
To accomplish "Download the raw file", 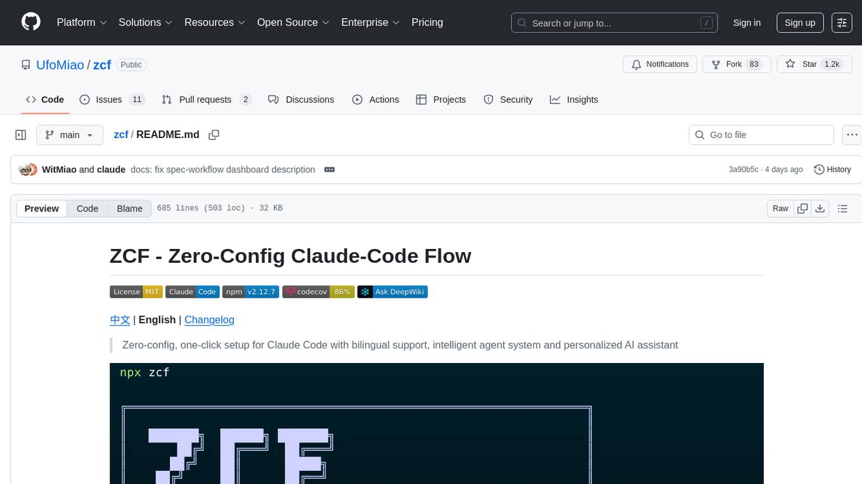I will point(820,208).
